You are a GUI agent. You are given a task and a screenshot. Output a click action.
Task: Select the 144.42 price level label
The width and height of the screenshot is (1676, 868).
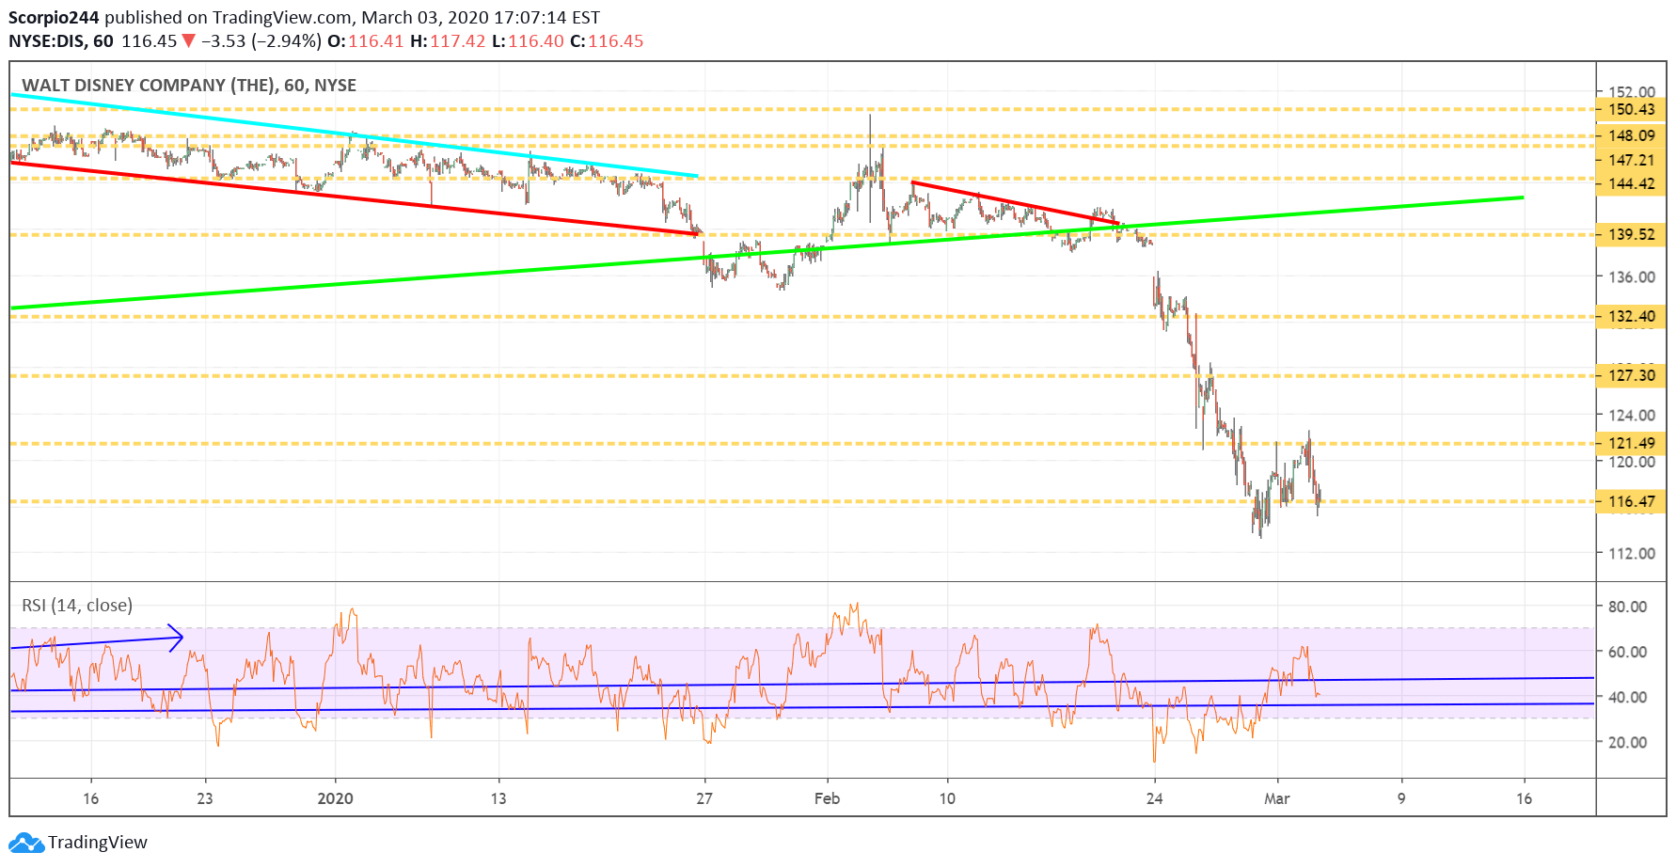tap(1631, 183)
